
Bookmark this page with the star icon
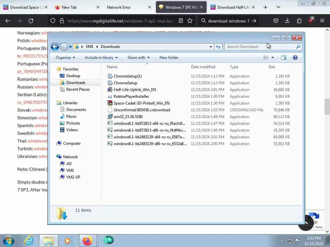tap(190, 21)
